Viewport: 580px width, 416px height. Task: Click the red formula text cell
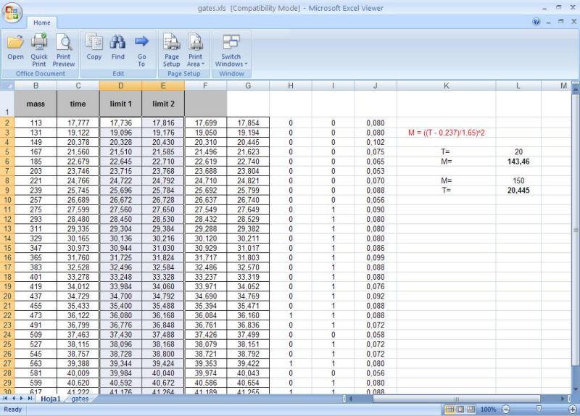(447, 133)
